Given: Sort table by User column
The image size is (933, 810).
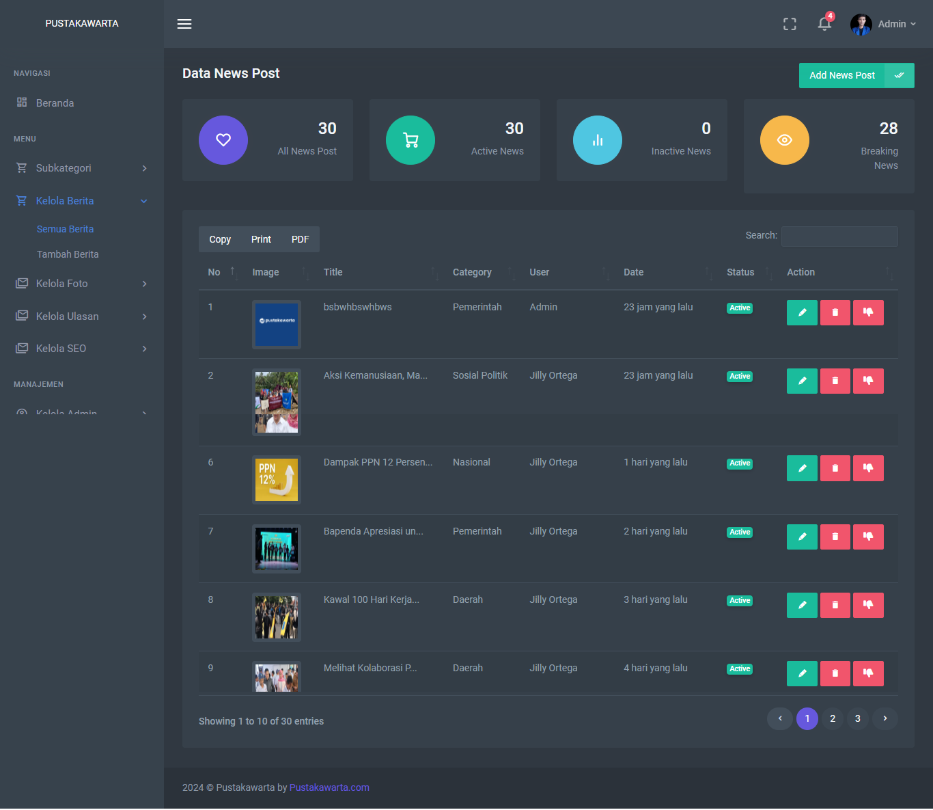Looking at the screenshot, I should 568,272.
